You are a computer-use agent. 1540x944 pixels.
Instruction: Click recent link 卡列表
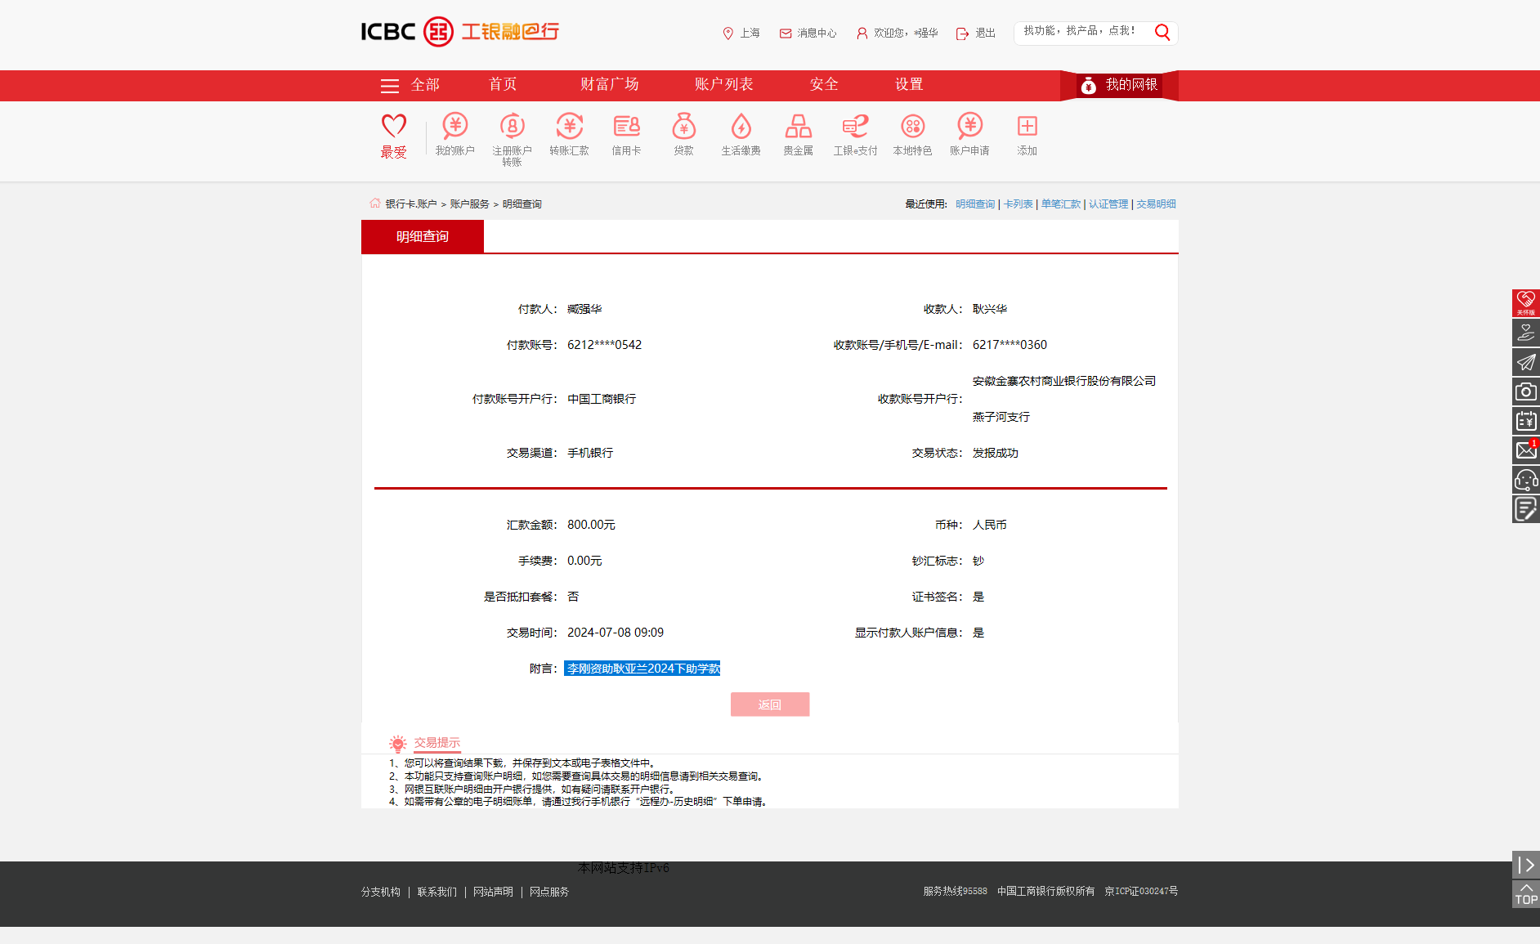pyautogui.click(x=1018, y=204)
